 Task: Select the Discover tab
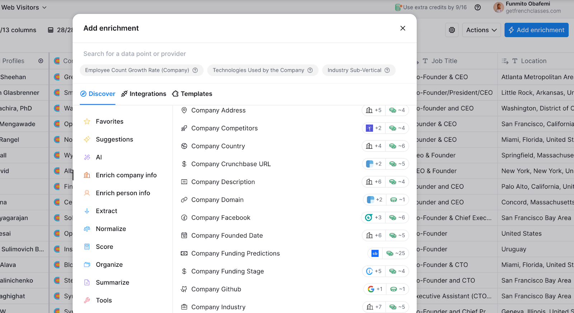(x=98, y=94)
